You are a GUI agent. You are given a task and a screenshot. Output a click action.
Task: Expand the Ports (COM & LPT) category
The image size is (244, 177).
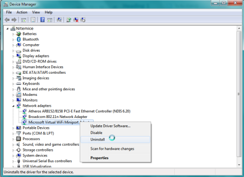click(13, 134)
